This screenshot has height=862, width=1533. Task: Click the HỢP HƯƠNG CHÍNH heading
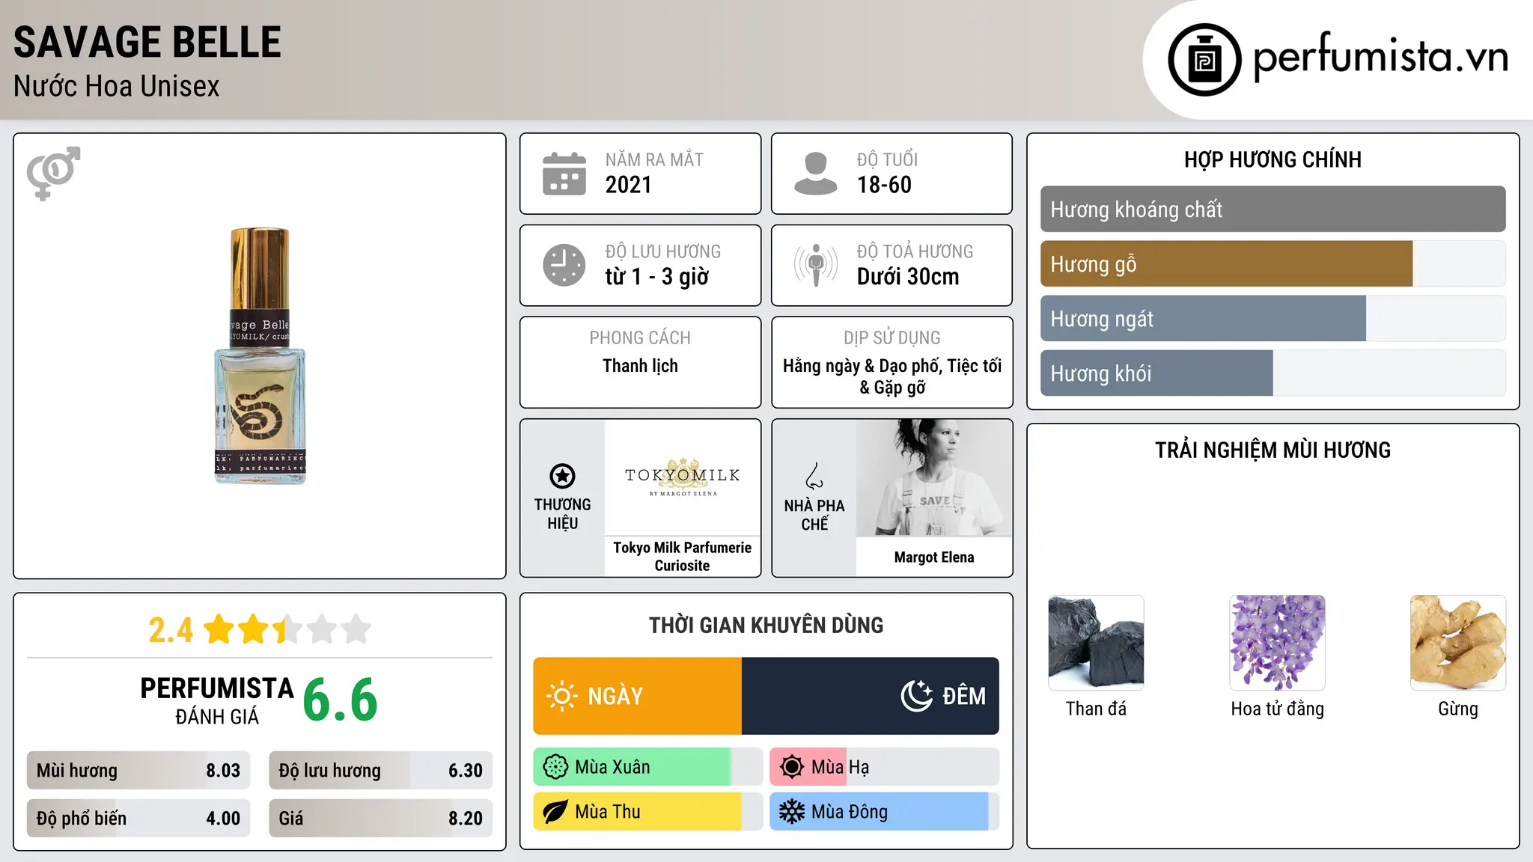tap(1273, 159)
